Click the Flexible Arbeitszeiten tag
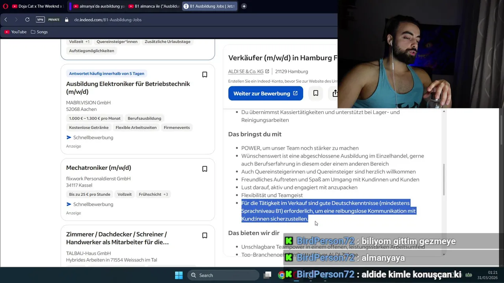The image size is (504, 283). point(136,127)
